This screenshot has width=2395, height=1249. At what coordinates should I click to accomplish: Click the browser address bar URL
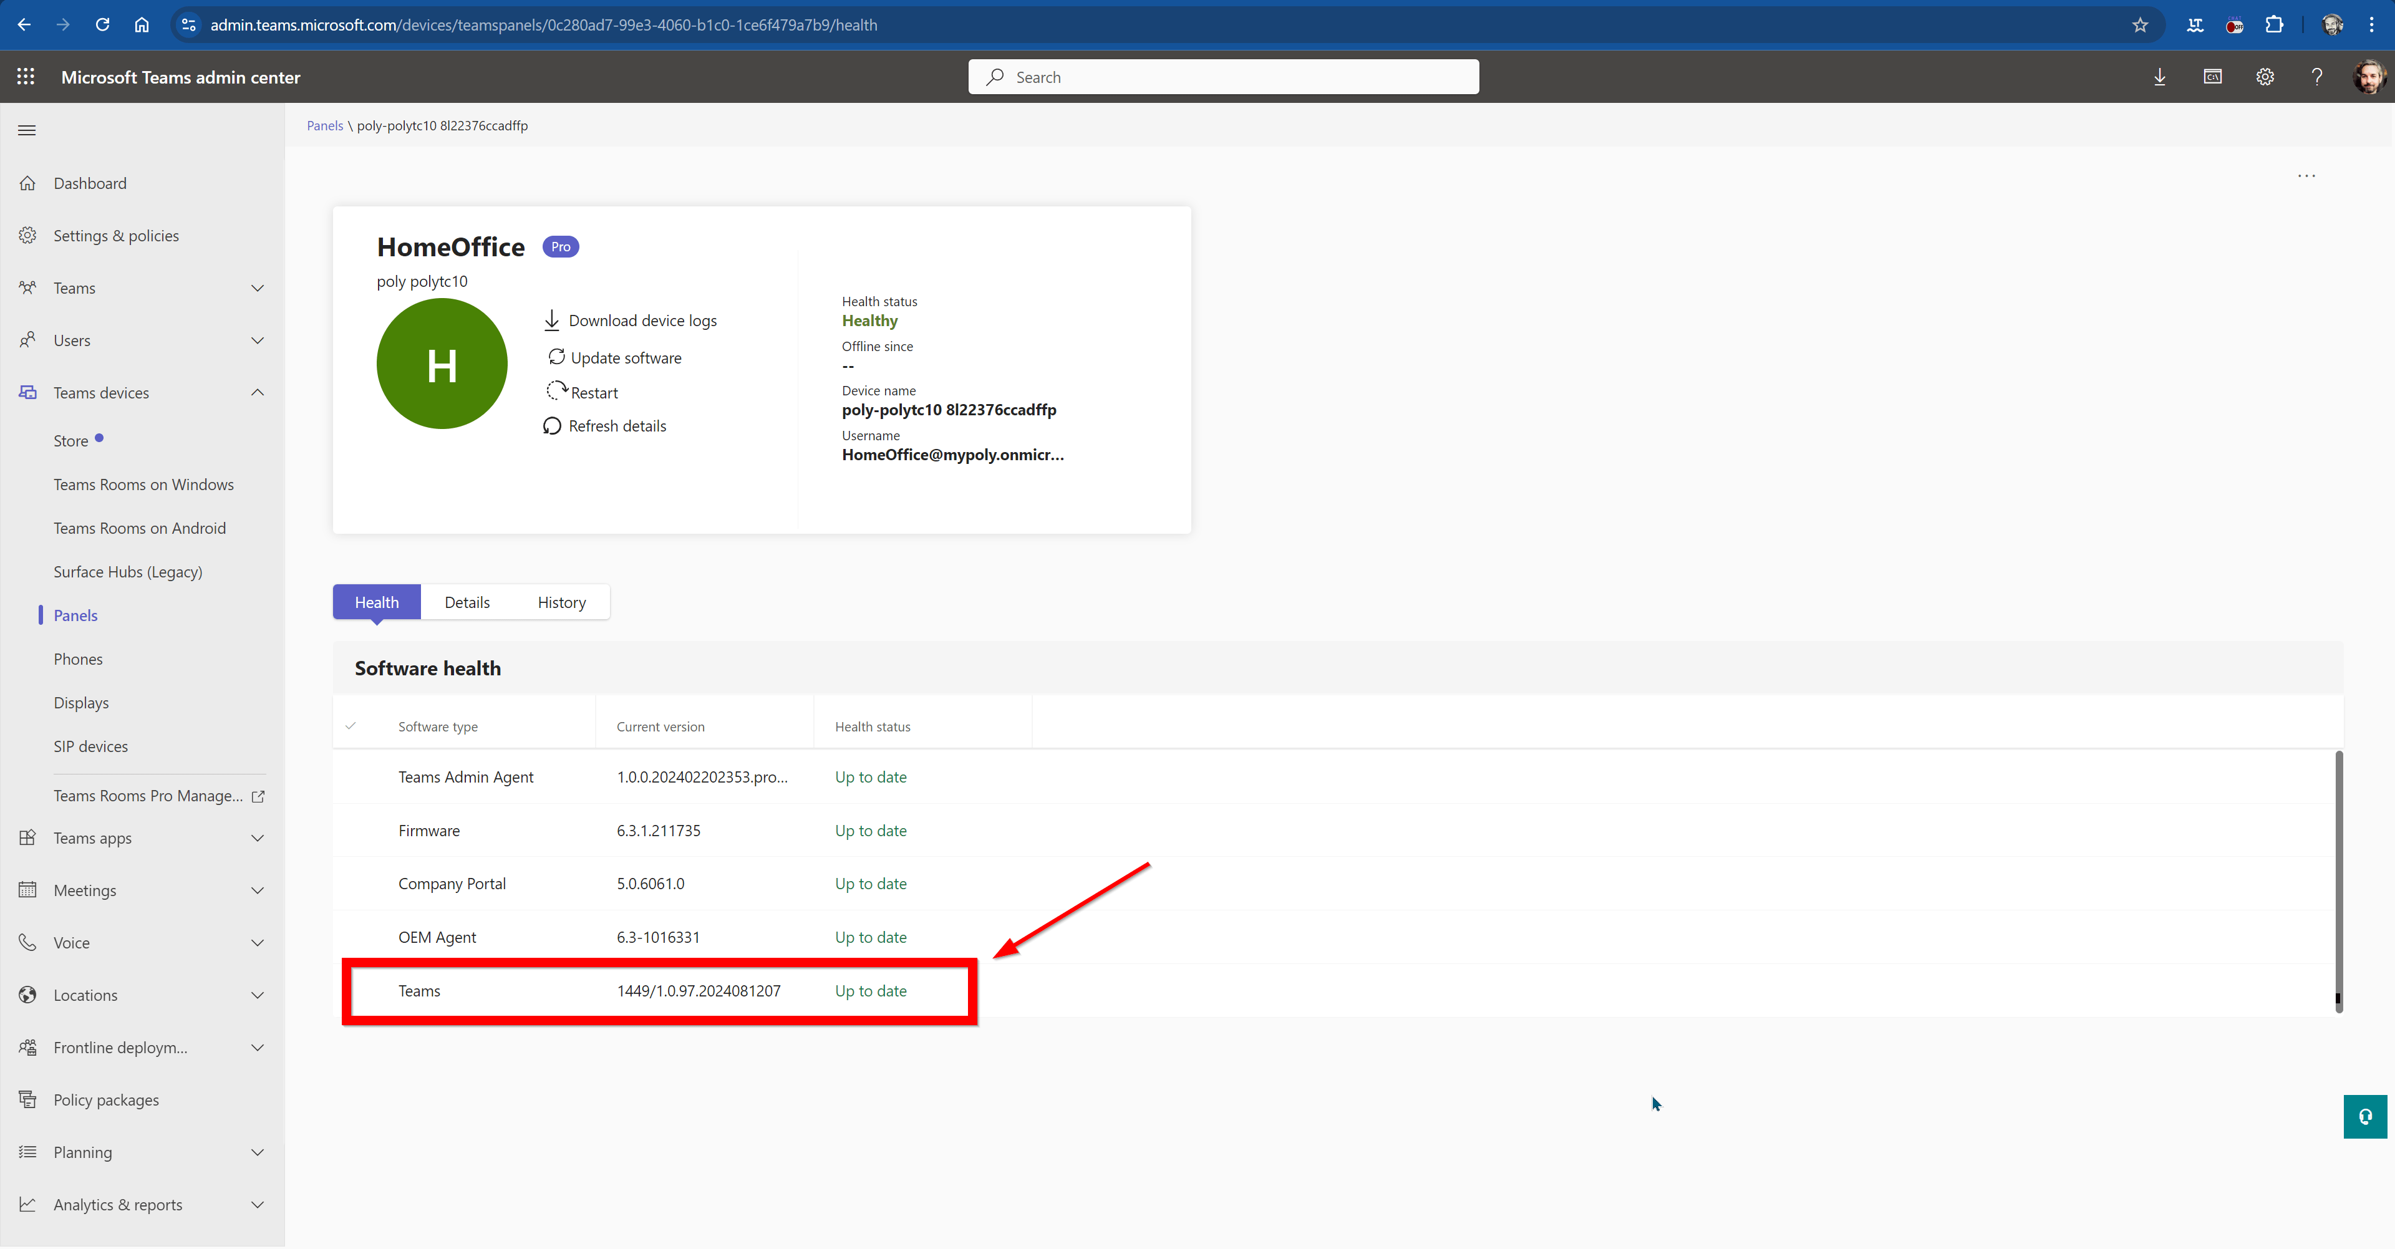(x=544, y=25)
